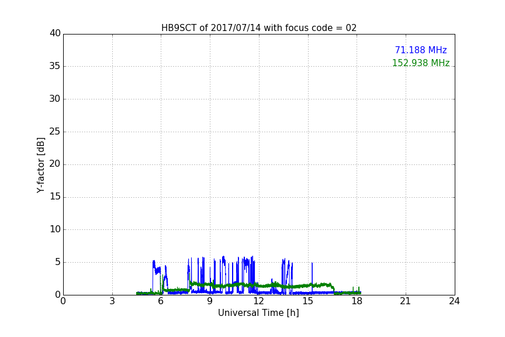
Task: Select the blue 71.188 MHz legend label
Action: [x=421, y=50]
